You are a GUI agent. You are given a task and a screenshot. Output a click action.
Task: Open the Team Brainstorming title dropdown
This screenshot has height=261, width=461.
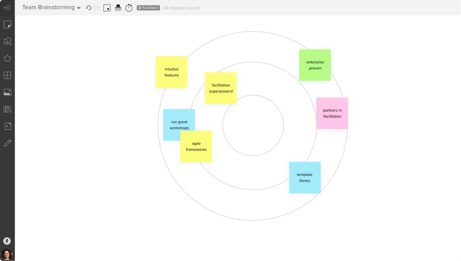tap(51, 7)
